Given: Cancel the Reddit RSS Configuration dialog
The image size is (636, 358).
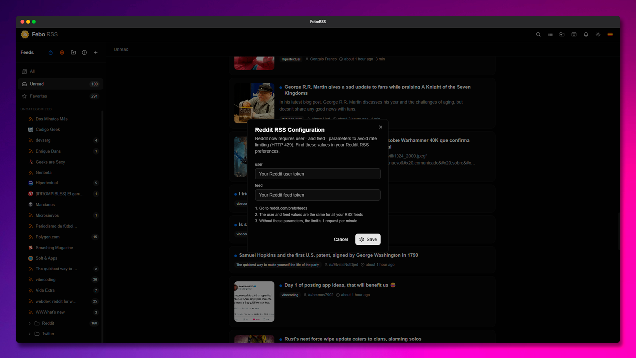Looking at the screenshot, I should [341, 239].
